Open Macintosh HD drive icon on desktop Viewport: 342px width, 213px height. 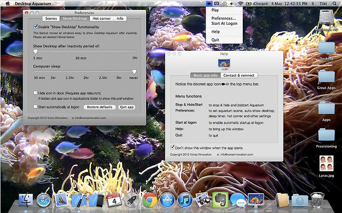coord(326,18)
